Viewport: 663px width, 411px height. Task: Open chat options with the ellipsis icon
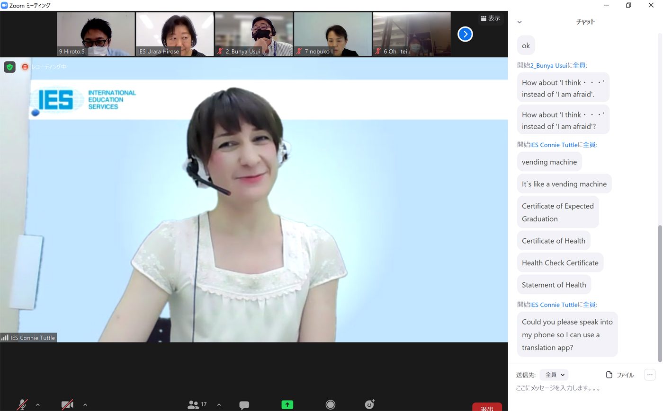point(650,375)
